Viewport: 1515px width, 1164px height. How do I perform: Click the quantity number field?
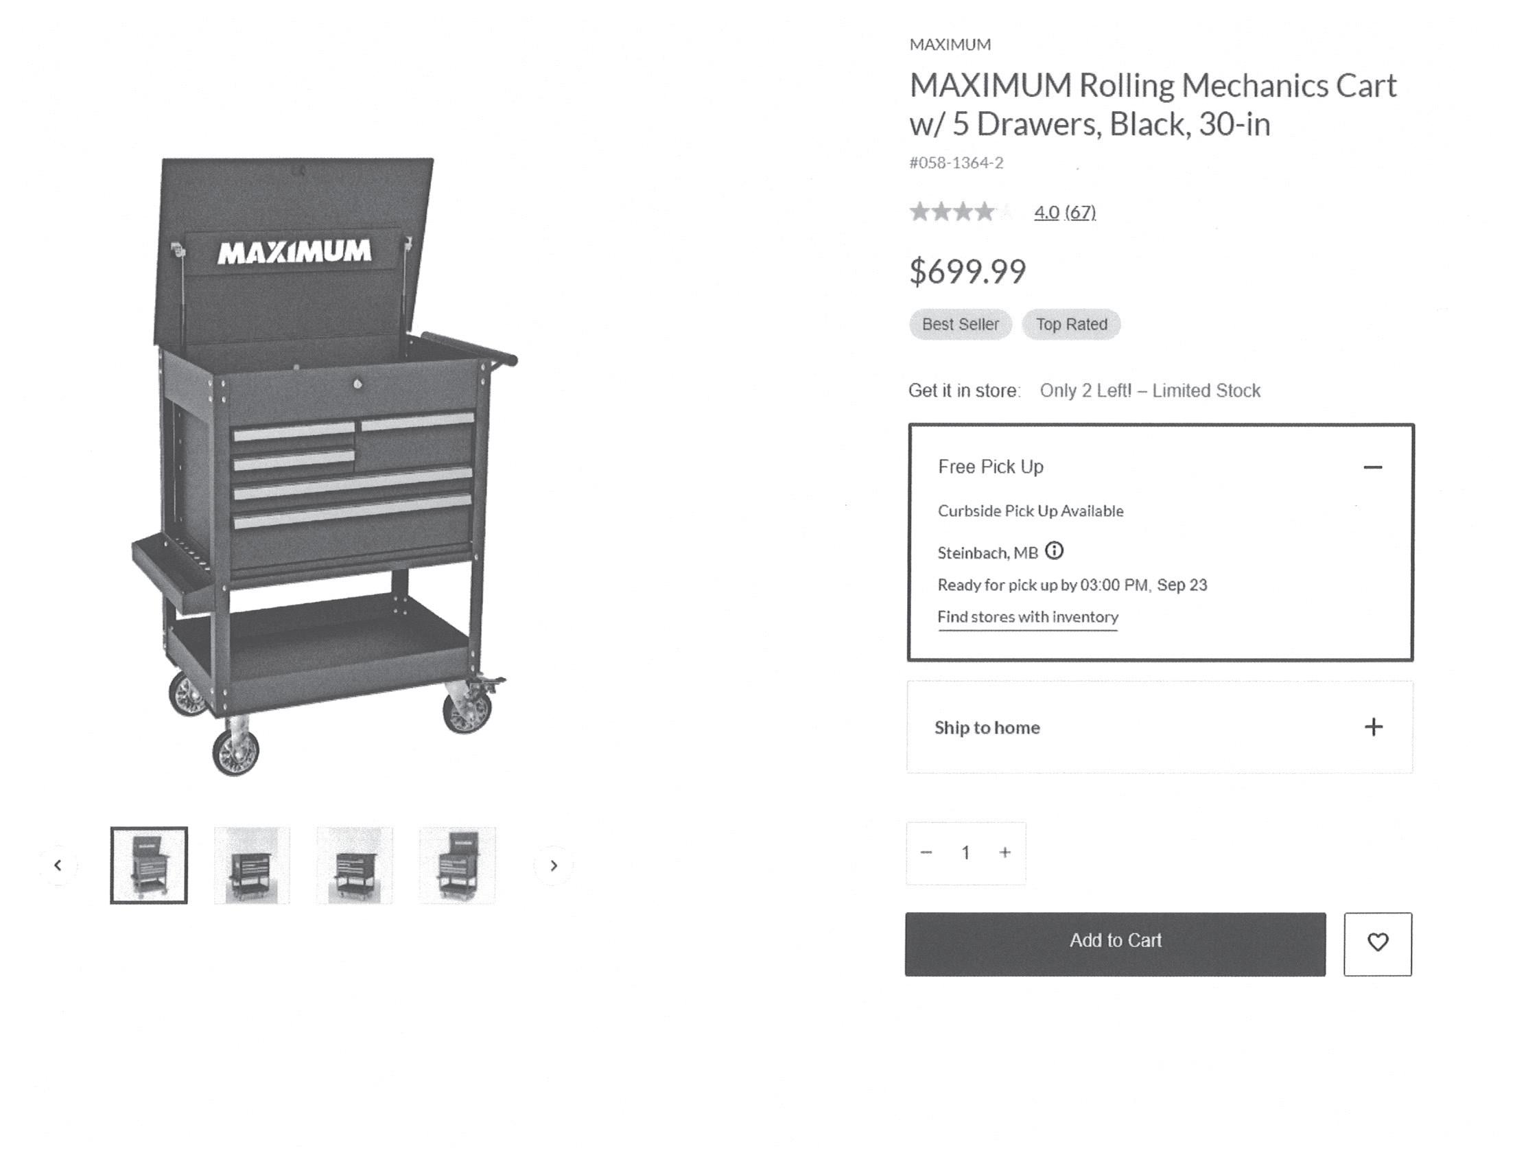[x=965, y=852]
